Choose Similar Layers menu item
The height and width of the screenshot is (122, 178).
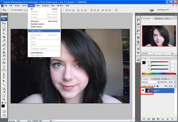[44, 27]
